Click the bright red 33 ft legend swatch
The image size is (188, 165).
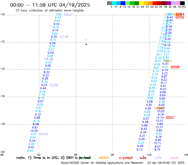click(x=155, y=3)
